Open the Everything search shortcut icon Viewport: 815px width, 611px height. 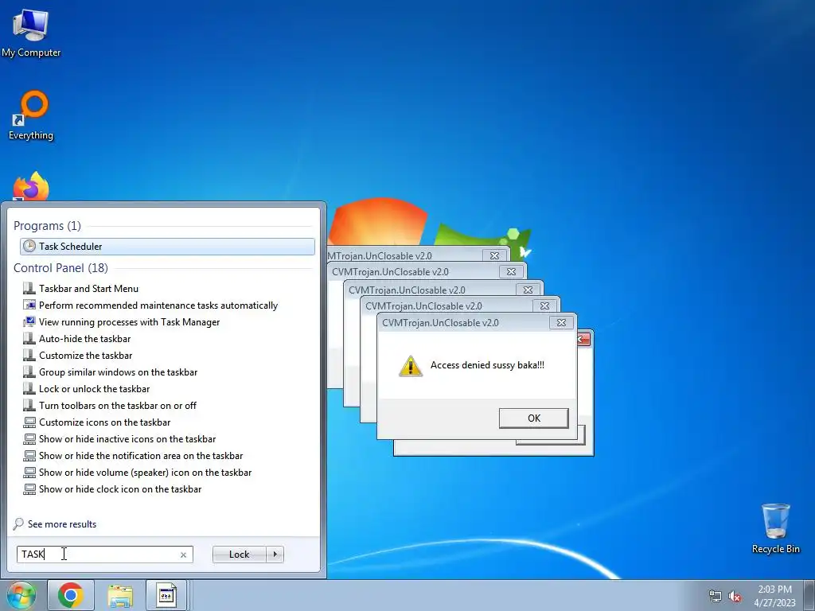(31, 115)
